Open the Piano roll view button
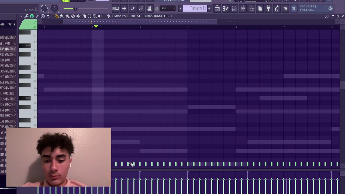This screenshot has width=345, height=194. (x=226, y=8)
